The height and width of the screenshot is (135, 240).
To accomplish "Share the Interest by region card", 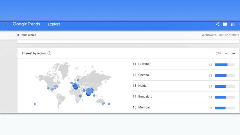I will click(233, 53).
